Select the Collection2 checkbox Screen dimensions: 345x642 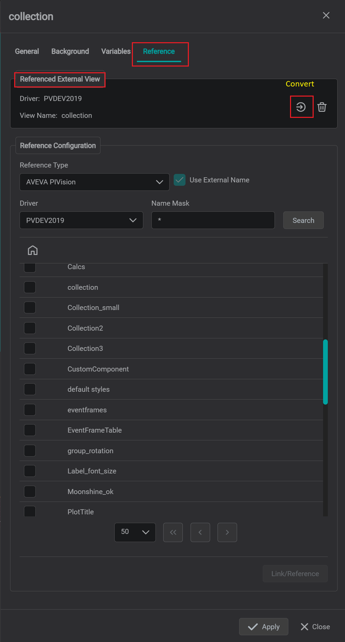click(30, 328)
